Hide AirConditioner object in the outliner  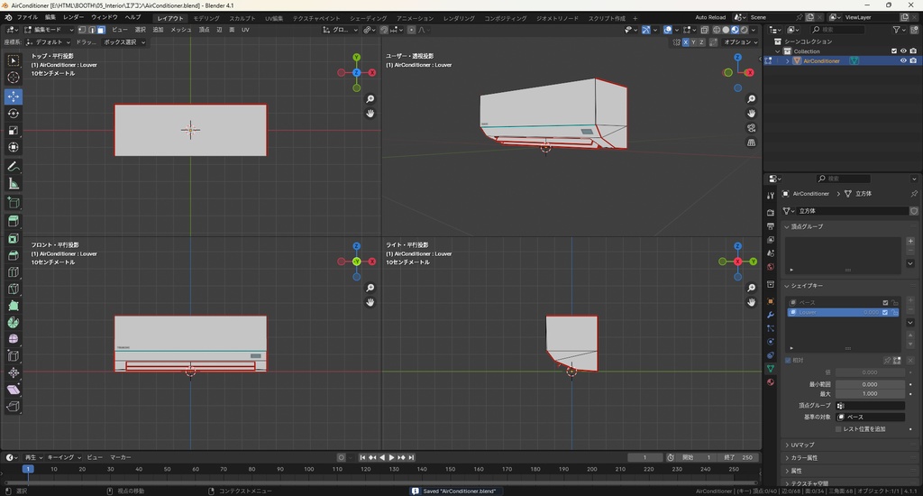click(902, 61)
